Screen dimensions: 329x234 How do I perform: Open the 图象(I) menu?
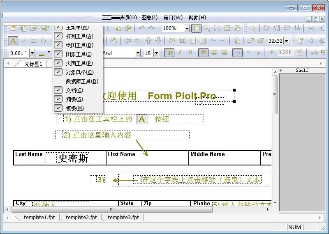click(x=149, y=18)
